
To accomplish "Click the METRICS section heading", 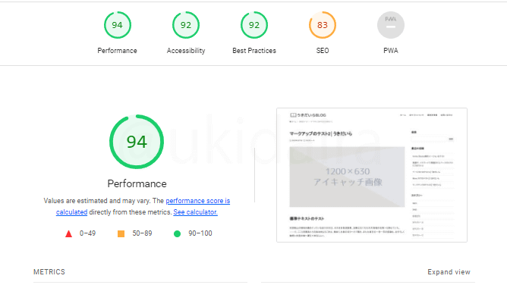I will coord(49,272).
